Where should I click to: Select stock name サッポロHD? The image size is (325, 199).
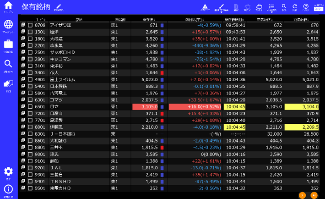[62, 52]
